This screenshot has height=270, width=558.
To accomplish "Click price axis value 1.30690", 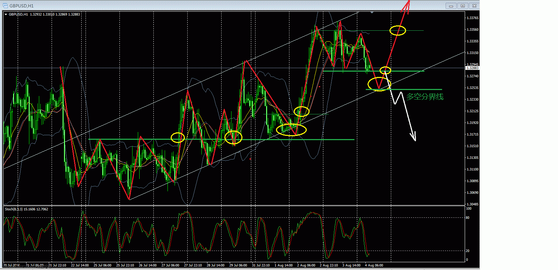I will click(x=472, y=192).
